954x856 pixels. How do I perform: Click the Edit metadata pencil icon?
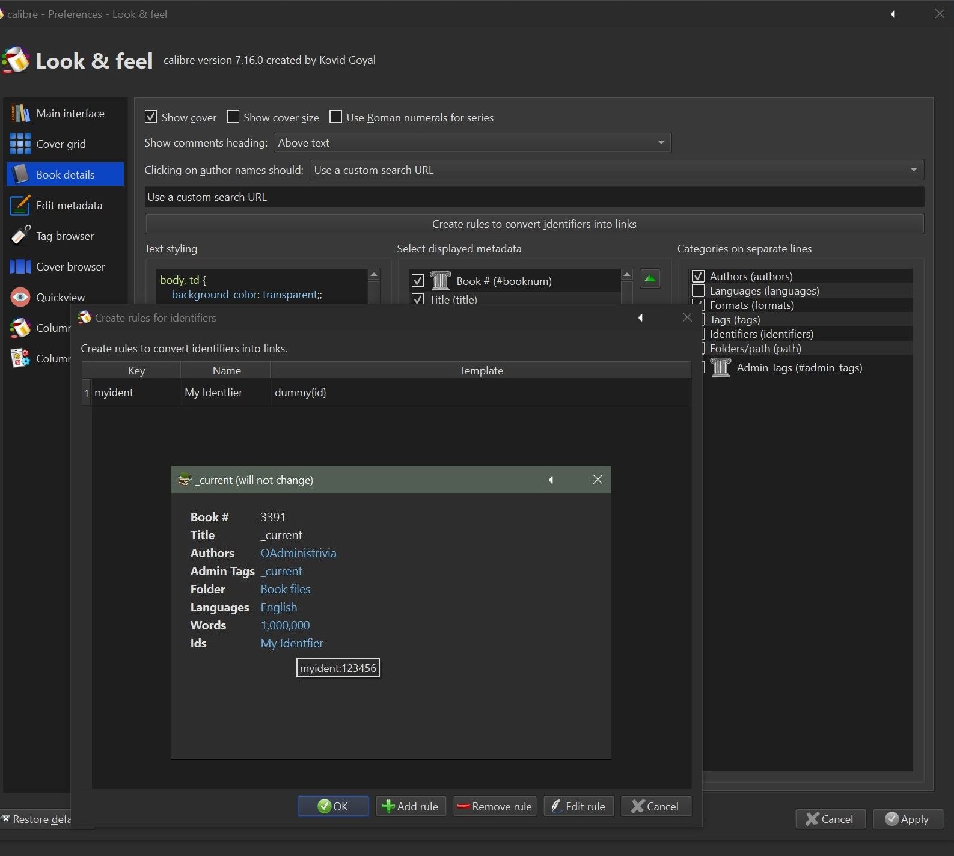[x=20, y=205]
